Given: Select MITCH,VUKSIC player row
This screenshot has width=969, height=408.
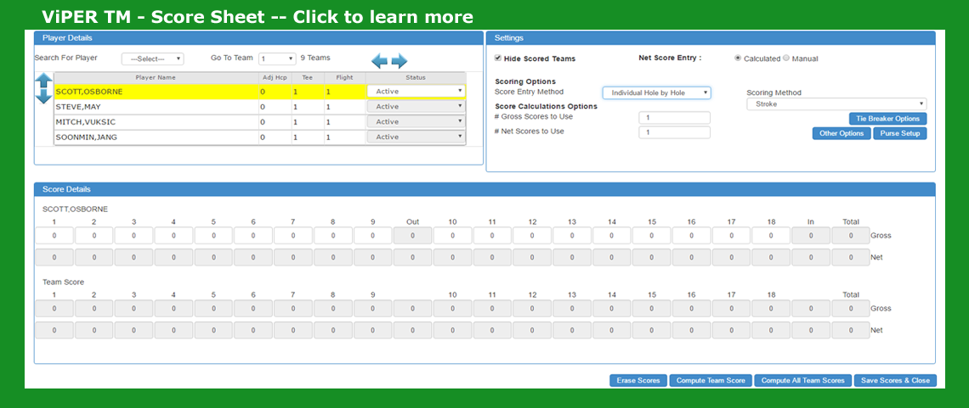Looking at the screenshot, I should (x=260, y=122).
